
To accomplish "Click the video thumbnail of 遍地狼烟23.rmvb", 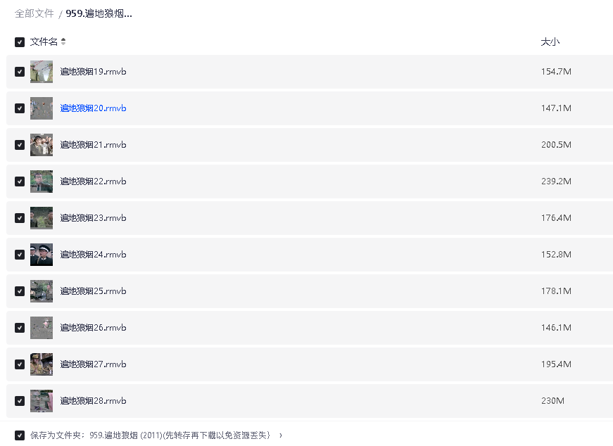I will (x=42, y=218).
